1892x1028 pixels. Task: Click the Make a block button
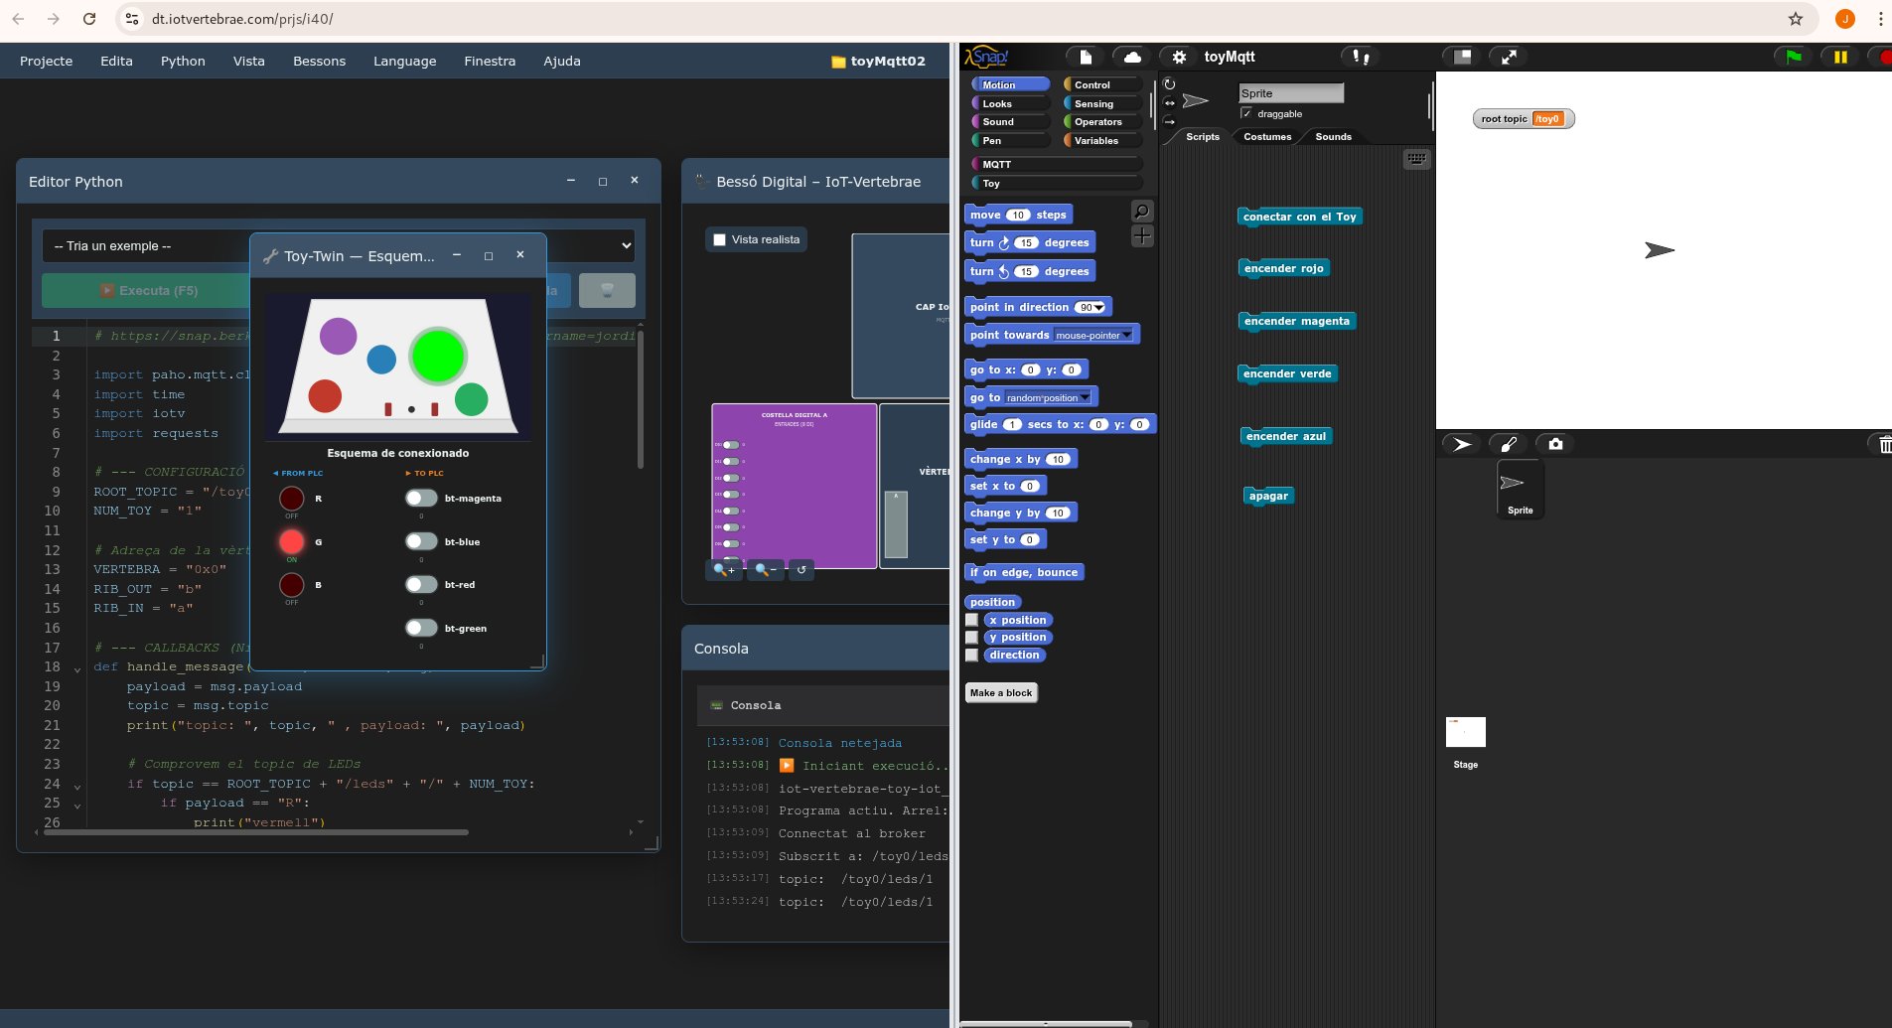pyautogui.click(x=1001, y=692)
